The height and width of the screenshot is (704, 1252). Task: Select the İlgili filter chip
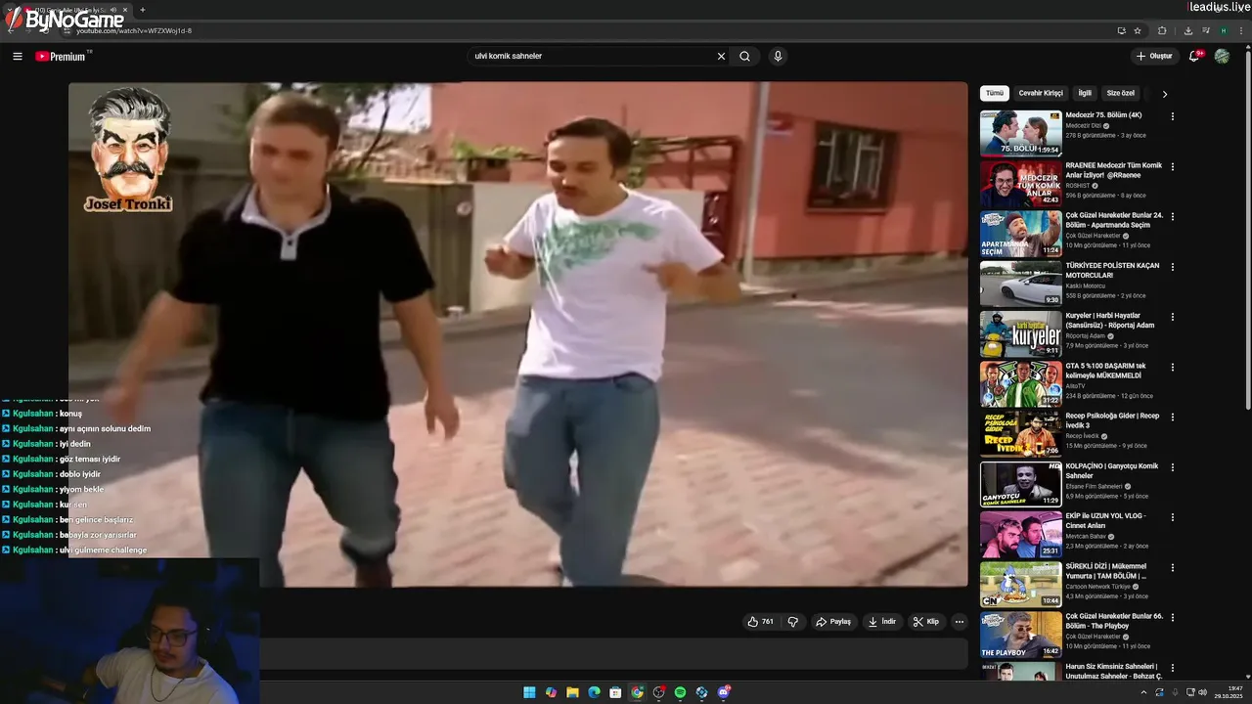pyautogui.click(x=1085, y=94)
